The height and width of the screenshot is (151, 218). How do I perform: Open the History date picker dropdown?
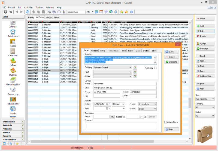[x=108, y=104]
